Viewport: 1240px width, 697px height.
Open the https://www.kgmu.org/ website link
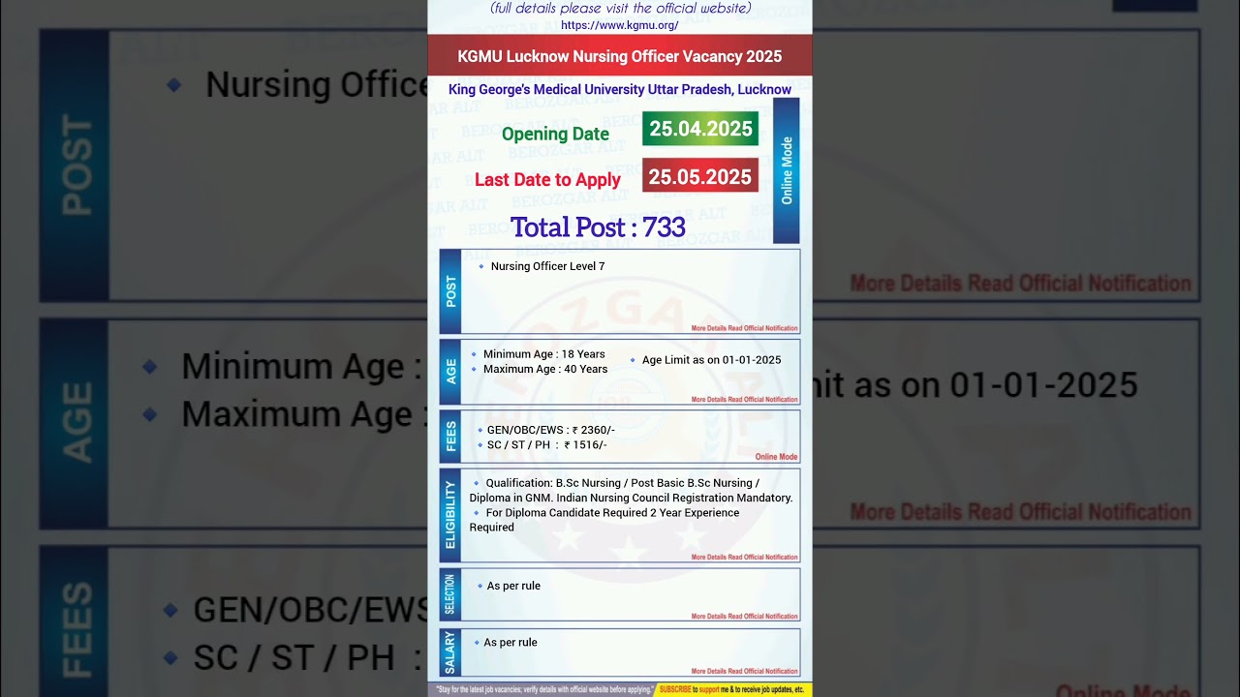619,25
